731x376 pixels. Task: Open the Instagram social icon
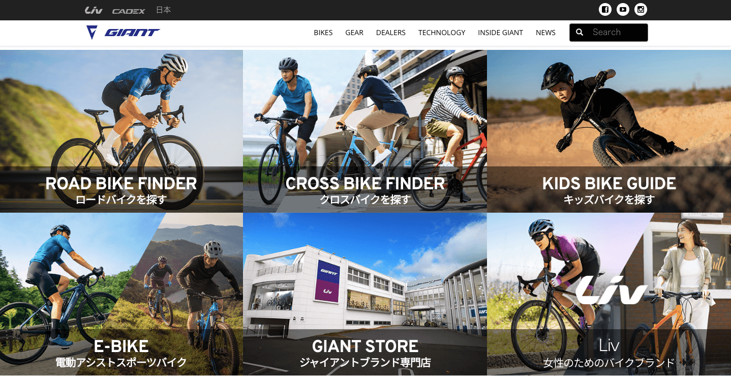tap(641, 10)
